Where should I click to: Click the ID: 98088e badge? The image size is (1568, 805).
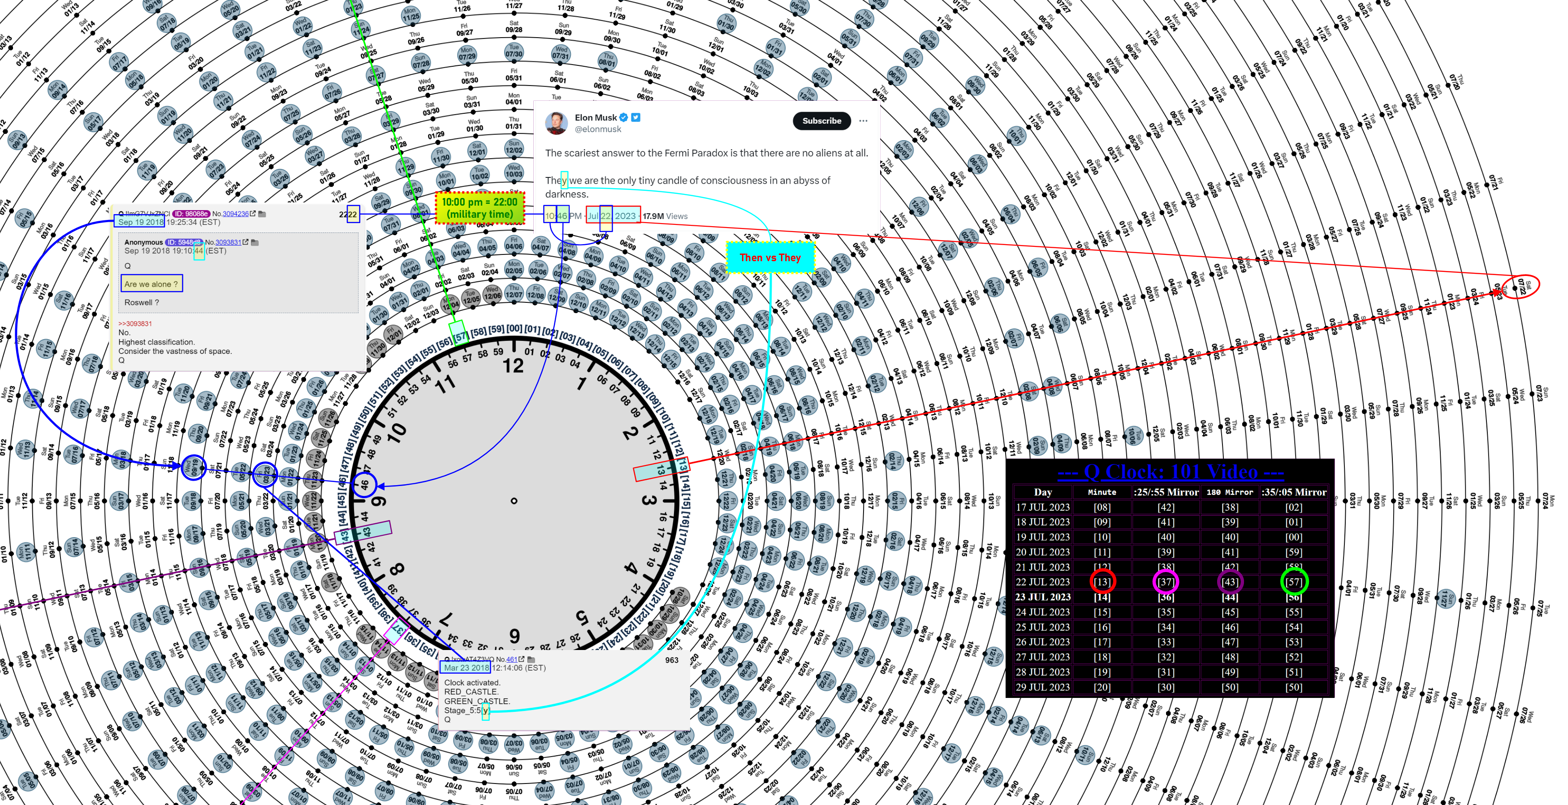[191, 214]
